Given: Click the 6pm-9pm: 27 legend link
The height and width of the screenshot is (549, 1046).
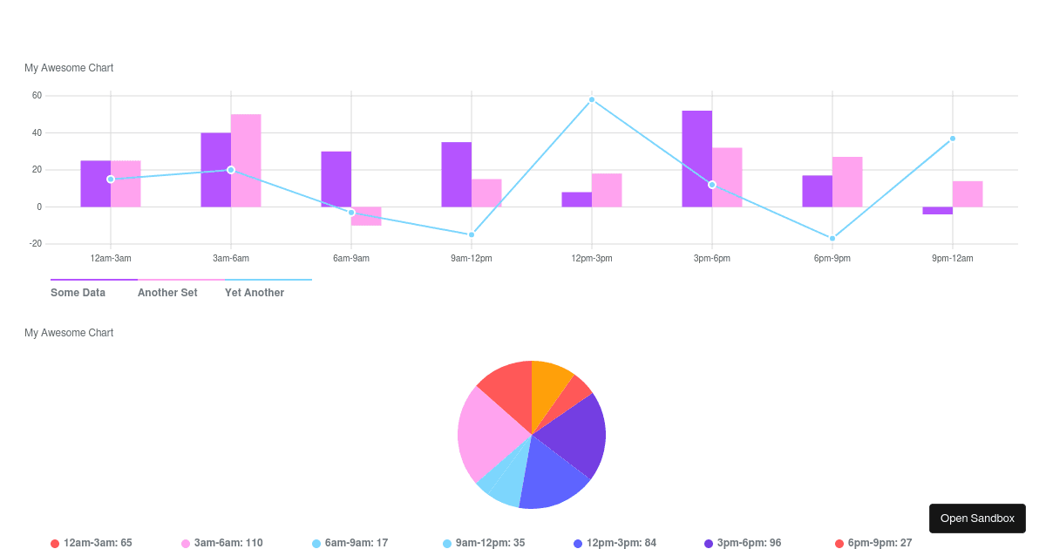Looking at the screenshot, I should tap(882, 542).
